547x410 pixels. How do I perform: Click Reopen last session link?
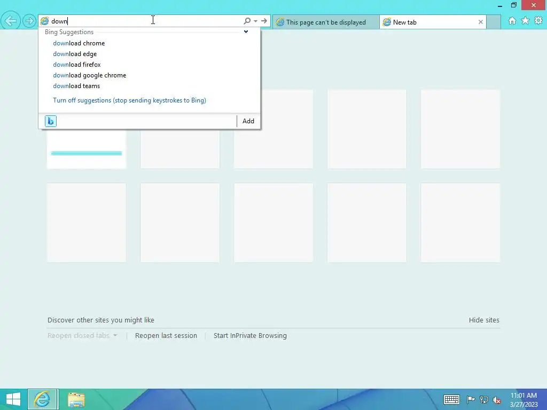click(x=166, y=335)
